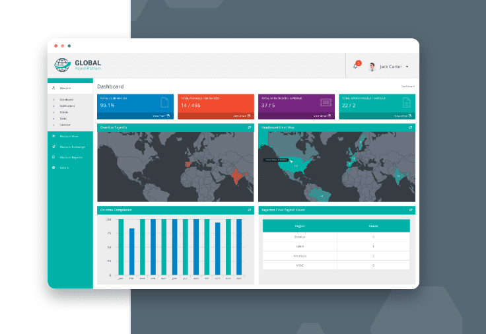The width and height of the screenshot is (486, 334).
Task: Open Horizon Reports in the sidebar
Action: pyautogui.click(x=70, y=157)
